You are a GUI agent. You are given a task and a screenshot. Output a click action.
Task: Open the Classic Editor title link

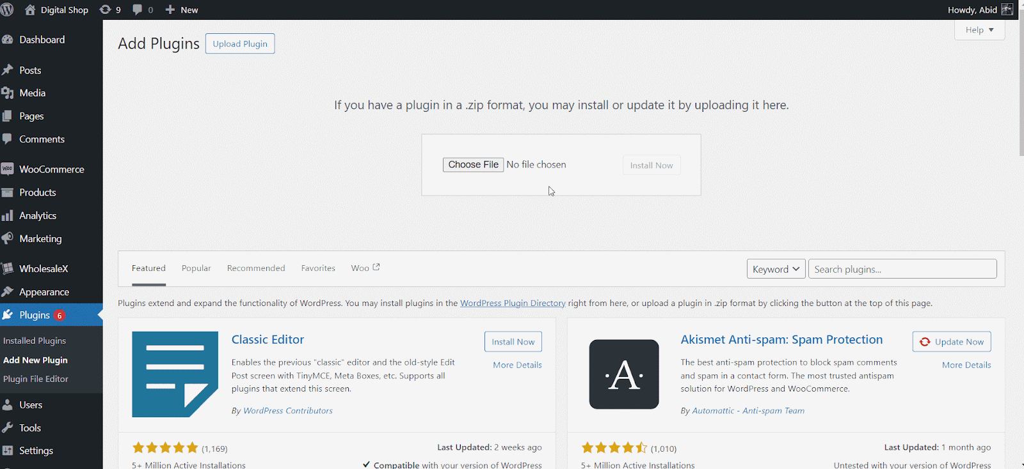268,340
